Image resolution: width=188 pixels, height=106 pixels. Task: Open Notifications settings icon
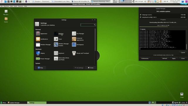coord(38,39)
